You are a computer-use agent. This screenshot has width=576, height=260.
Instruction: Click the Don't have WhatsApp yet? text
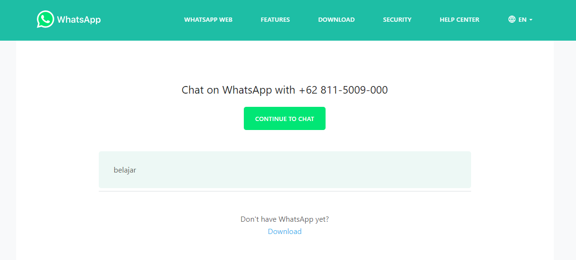point(284,219)
